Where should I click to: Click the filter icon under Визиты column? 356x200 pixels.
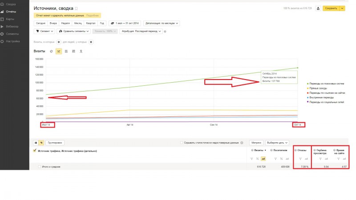pyautogui.click(x=251, y=159)
